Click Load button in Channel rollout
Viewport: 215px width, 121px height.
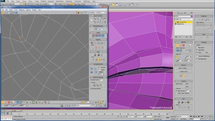[187, 86]
